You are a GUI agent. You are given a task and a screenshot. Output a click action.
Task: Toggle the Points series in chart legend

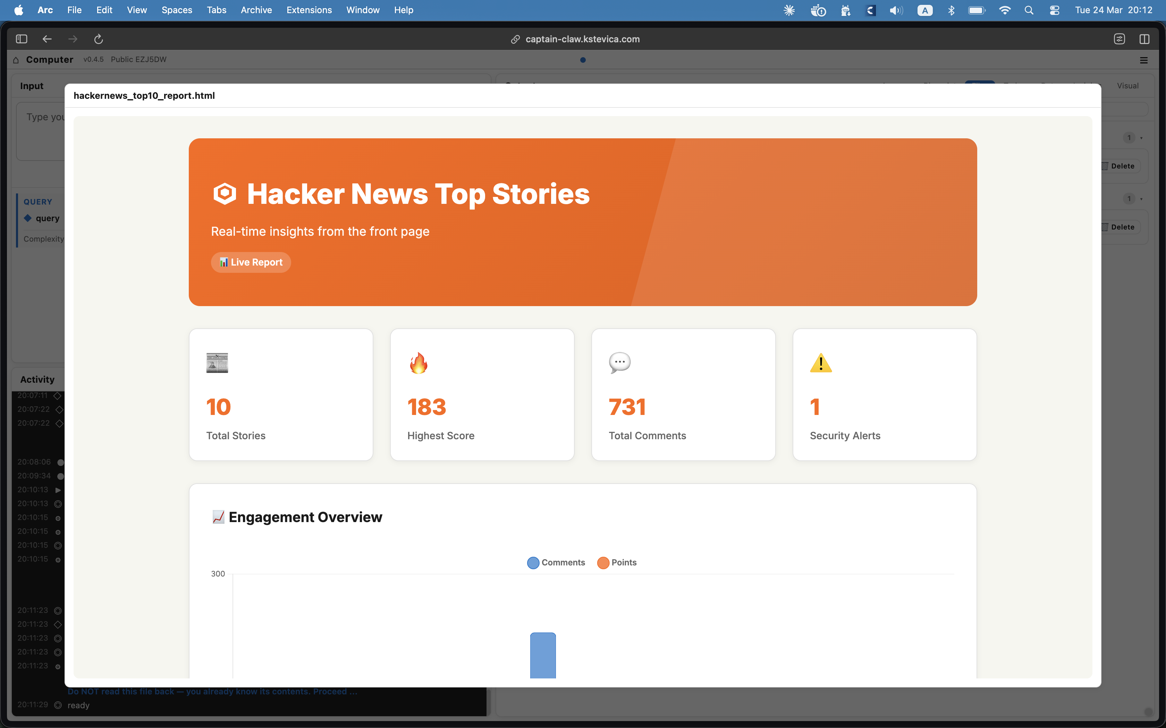coord(617,562)
